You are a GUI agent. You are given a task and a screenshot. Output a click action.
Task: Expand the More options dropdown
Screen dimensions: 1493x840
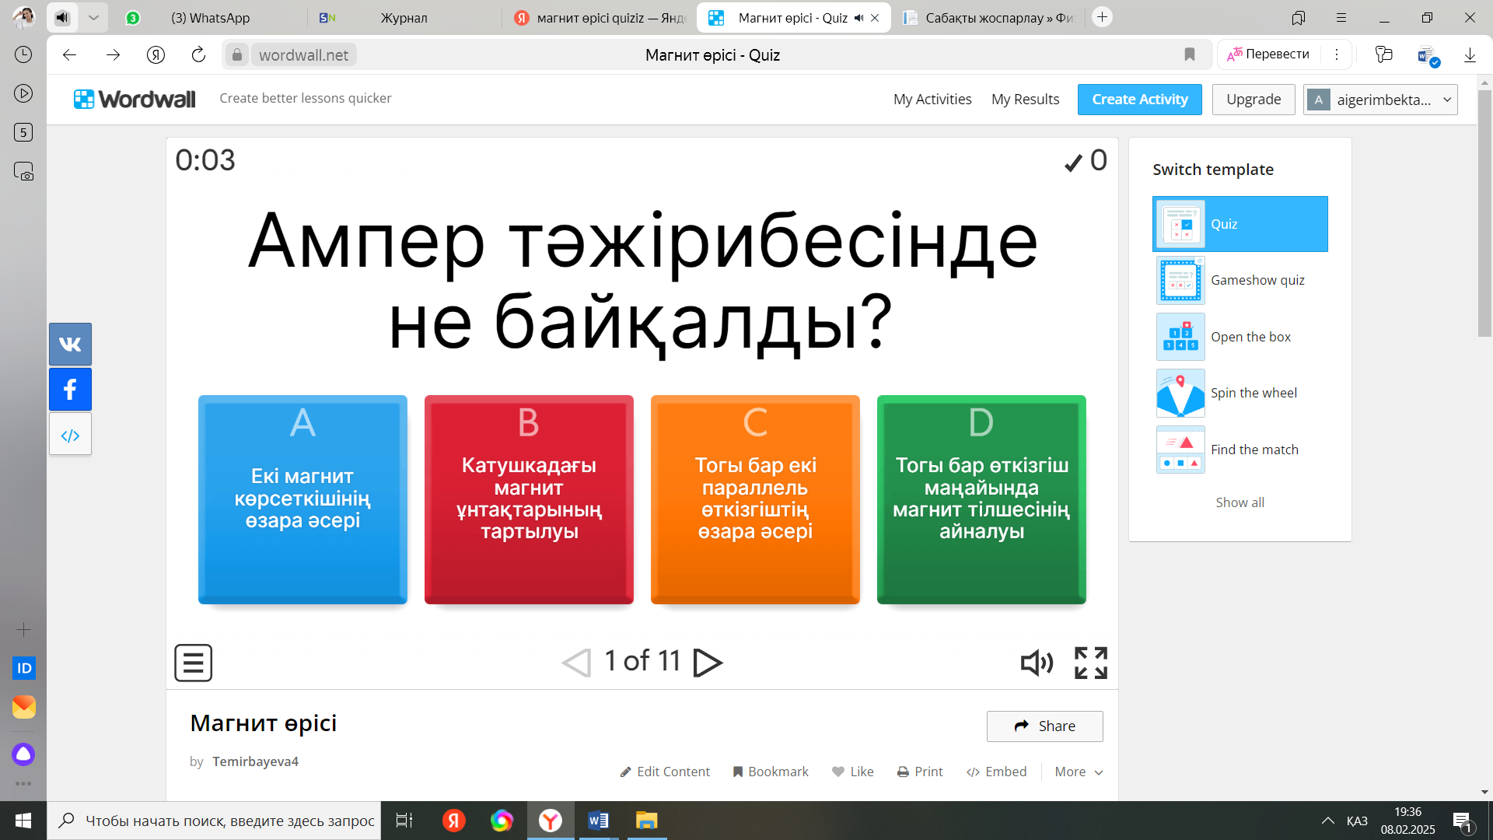pyautogui.click(x=1079, y=772)
